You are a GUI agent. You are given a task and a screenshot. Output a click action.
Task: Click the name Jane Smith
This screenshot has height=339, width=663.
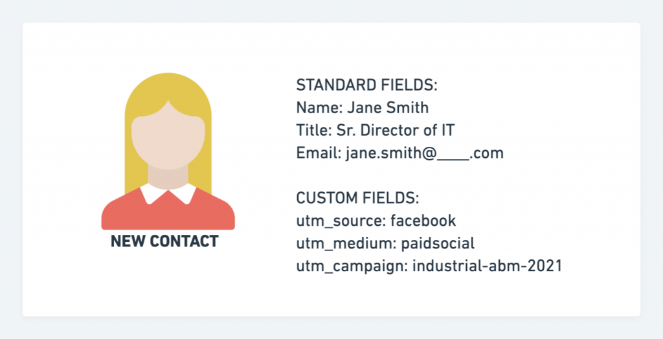click(x=388, y=108)
